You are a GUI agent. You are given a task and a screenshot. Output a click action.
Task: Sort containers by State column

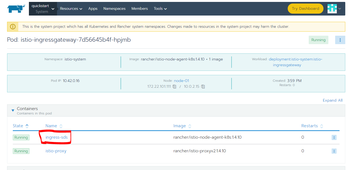[x=20, y=126]
